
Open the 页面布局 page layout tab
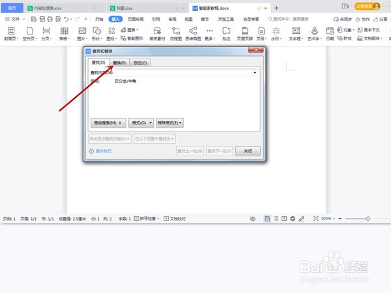point(136,19)
